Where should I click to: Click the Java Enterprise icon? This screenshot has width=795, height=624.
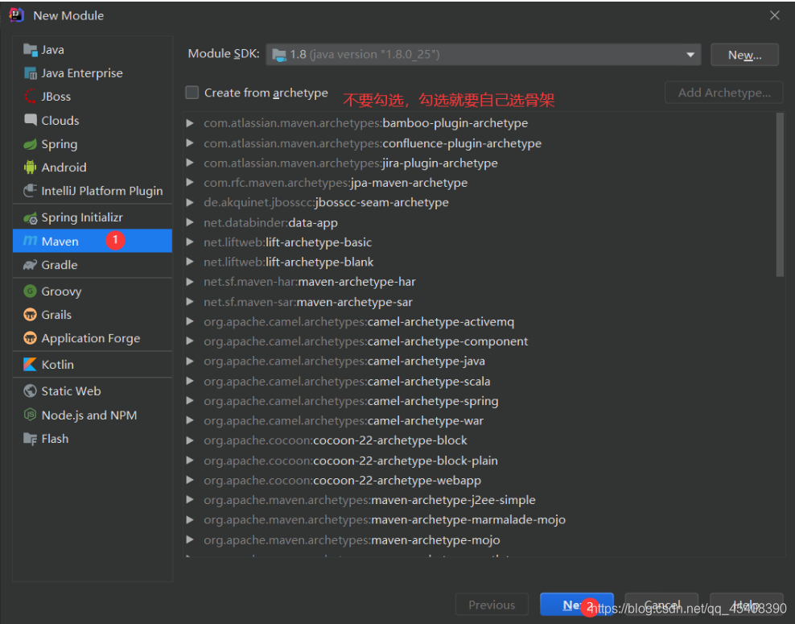click(x=31, y=73)
